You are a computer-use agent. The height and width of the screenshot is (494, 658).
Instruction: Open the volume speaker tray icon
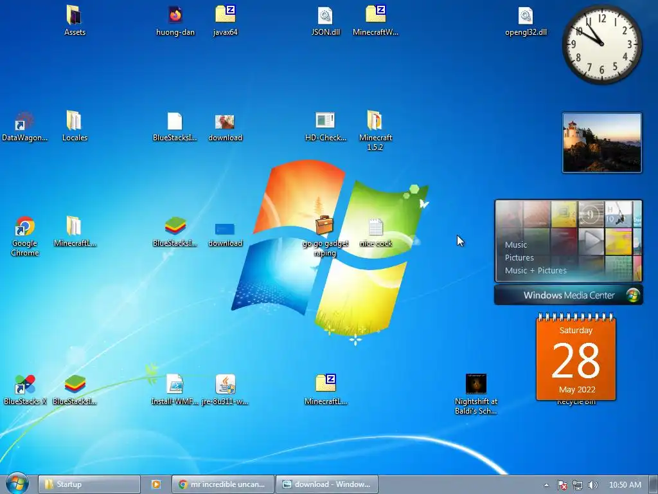point(592,485)
